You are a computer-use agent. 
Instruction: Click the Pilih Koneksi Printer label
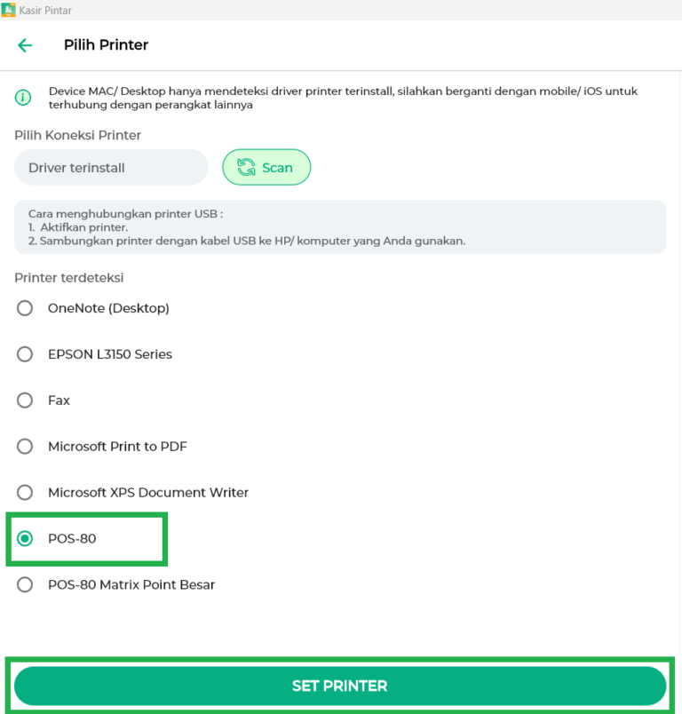click(77, 135)
